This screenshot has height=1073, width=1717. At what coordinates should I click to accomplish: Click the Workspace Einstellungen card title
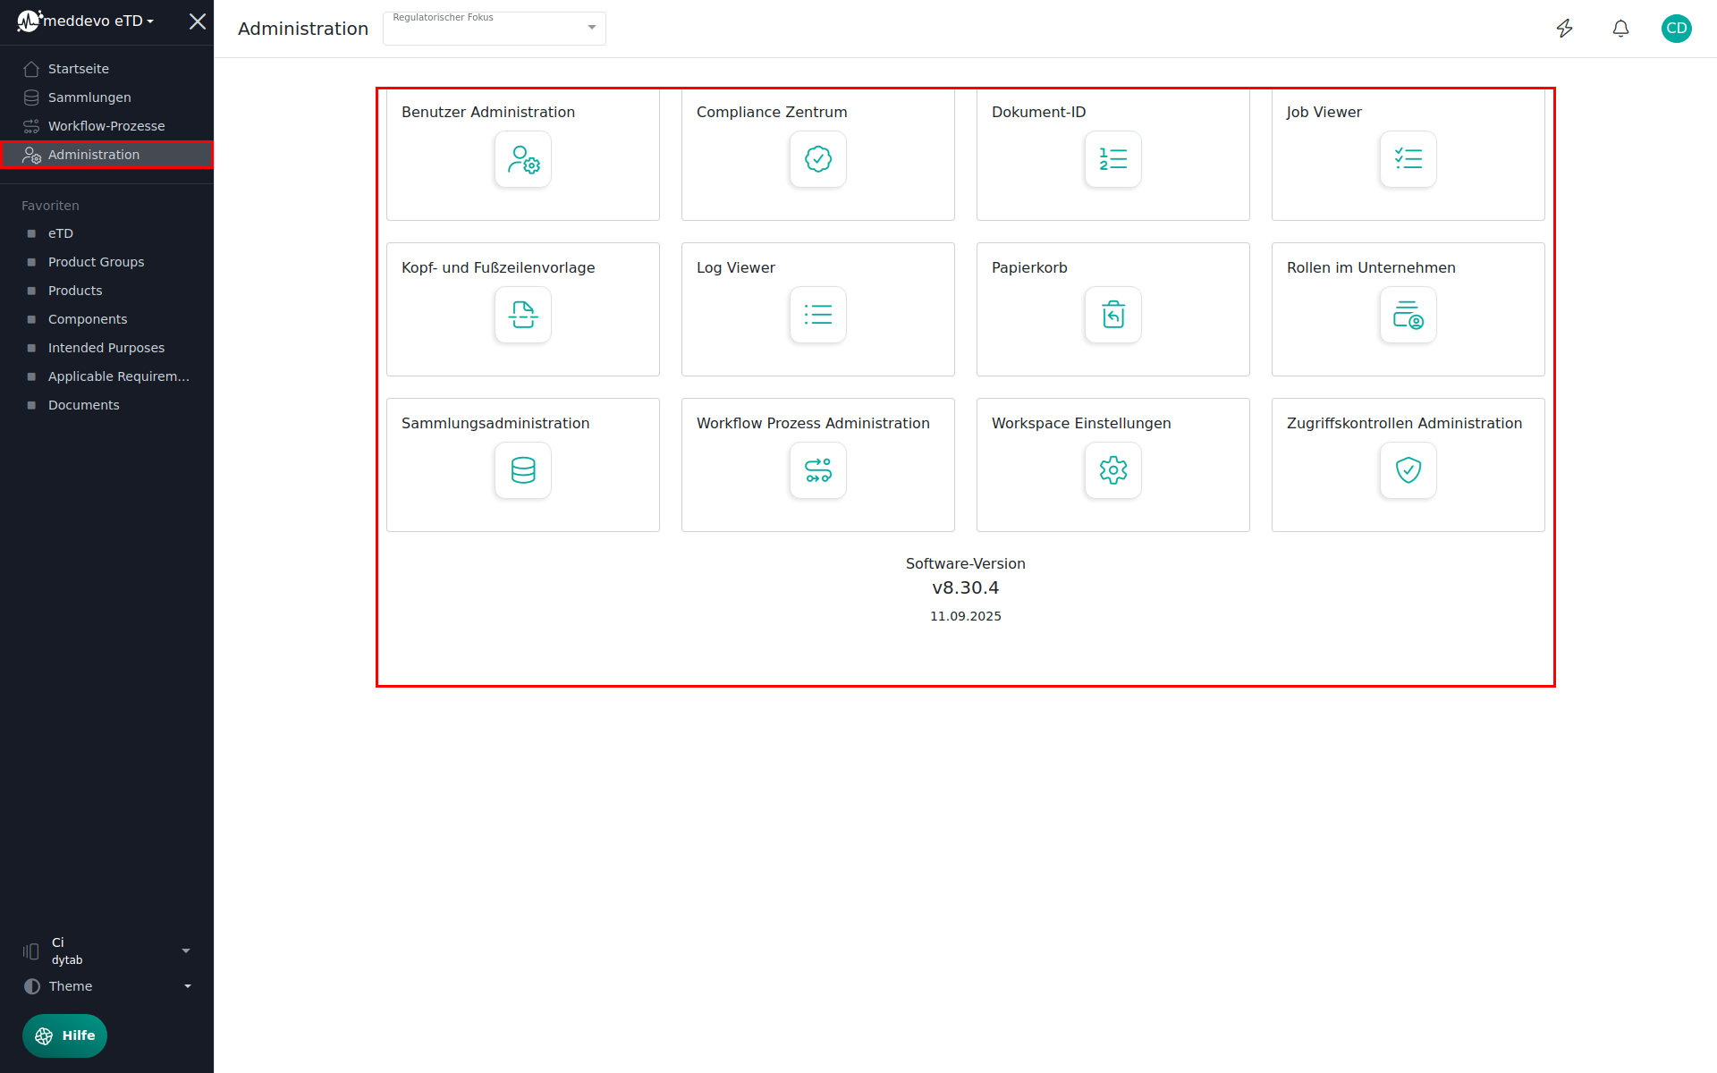click(x=1081, y=423)
